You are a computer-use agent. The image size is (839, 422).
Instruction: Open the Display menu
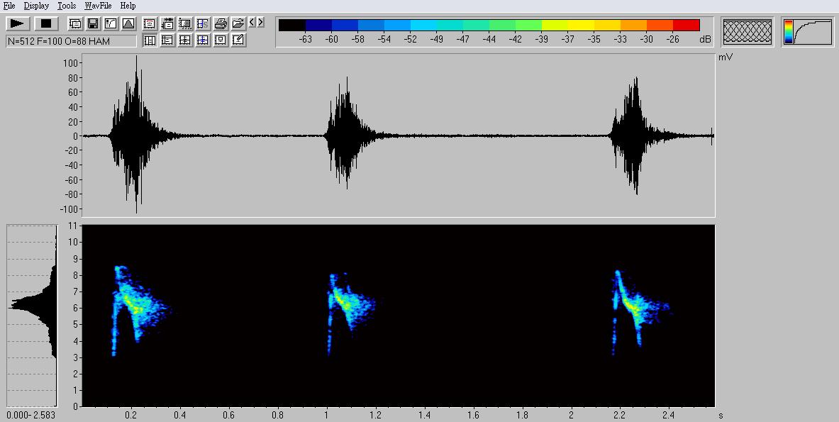[x=36, y=6]
